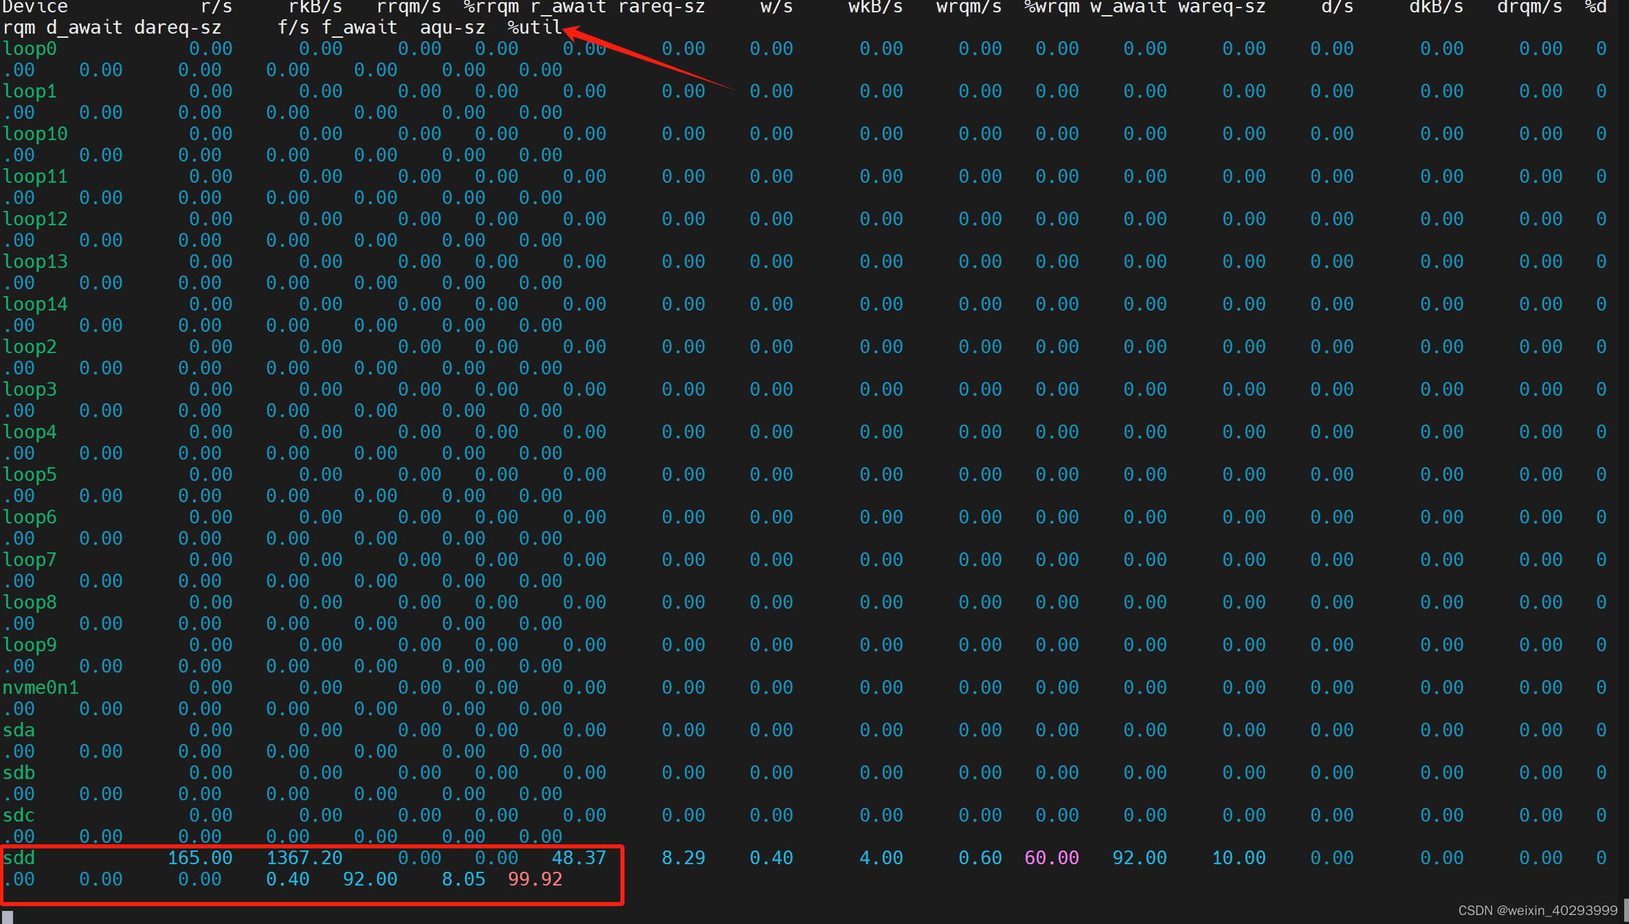Screen dimensions: 1629x924
Task: Click the loop0 device label
Action: click(x=30, y=49)
